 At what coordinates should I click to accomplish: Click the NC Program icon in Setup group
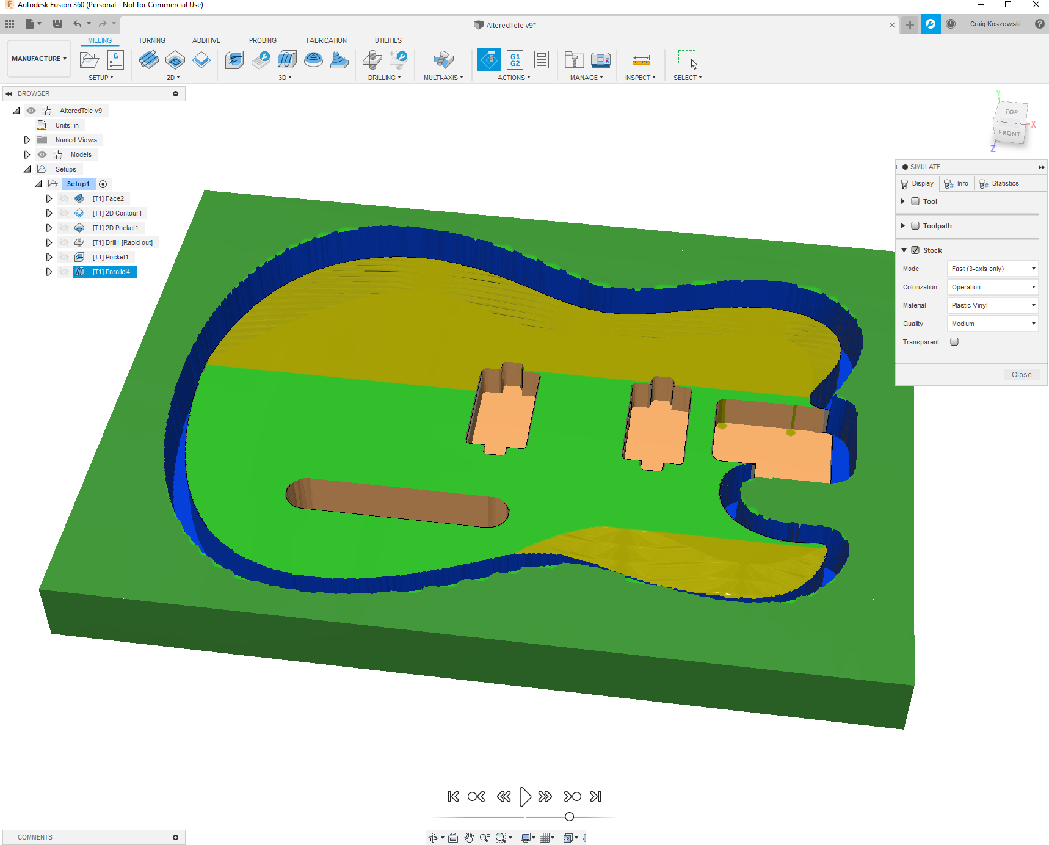click(x=115, y=60)
